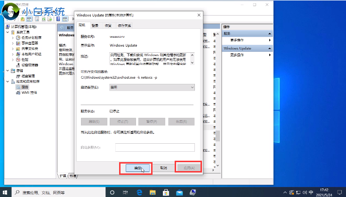Click the network tray icon
The height and width of the screenshot is (197, 346).
click(298, 192)
